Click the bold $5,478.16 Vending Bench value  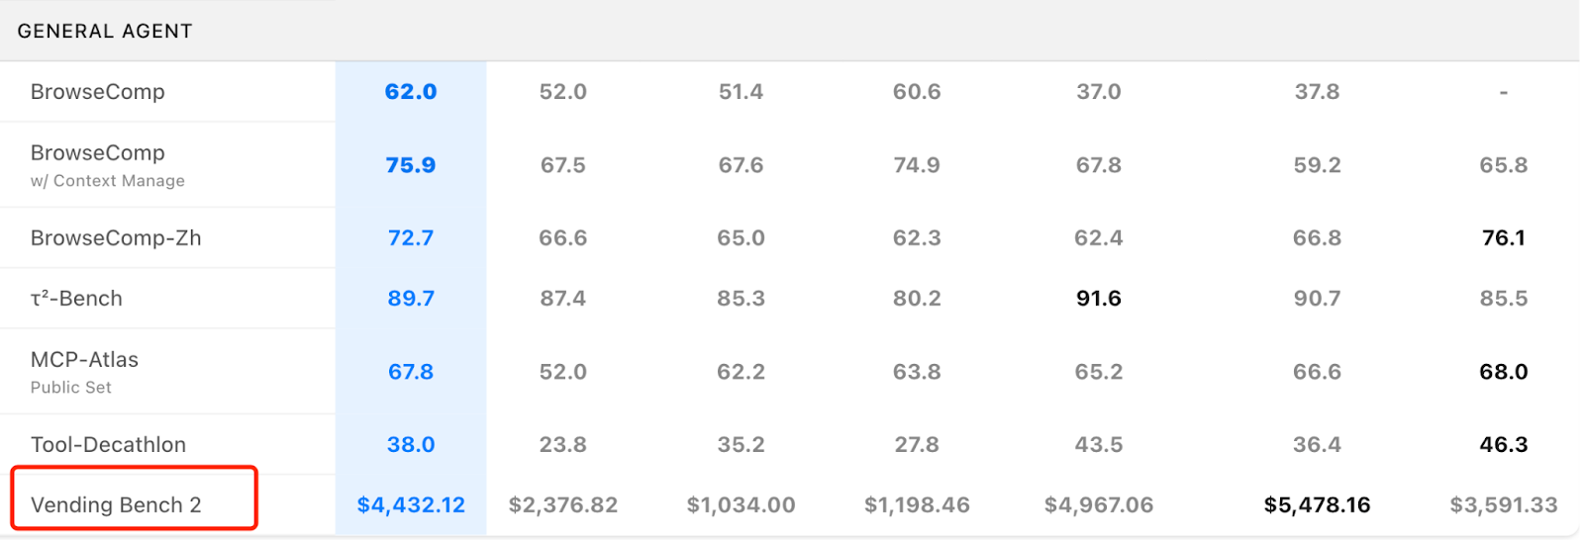(1317, 505)
